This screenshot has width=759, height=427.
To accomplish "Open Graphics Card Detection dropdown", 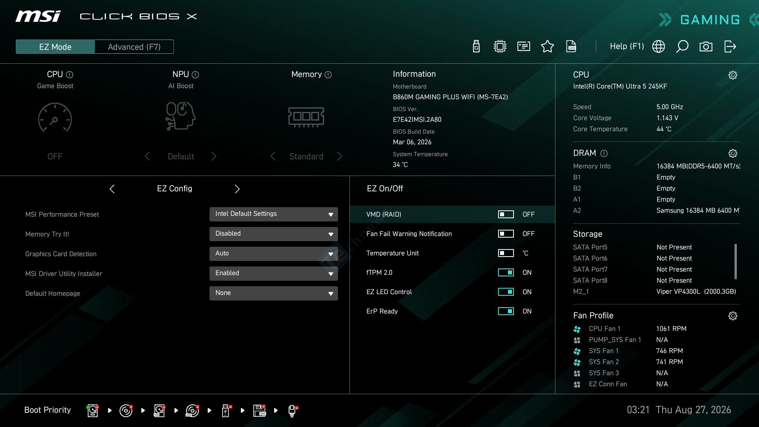I will [274, 254].
